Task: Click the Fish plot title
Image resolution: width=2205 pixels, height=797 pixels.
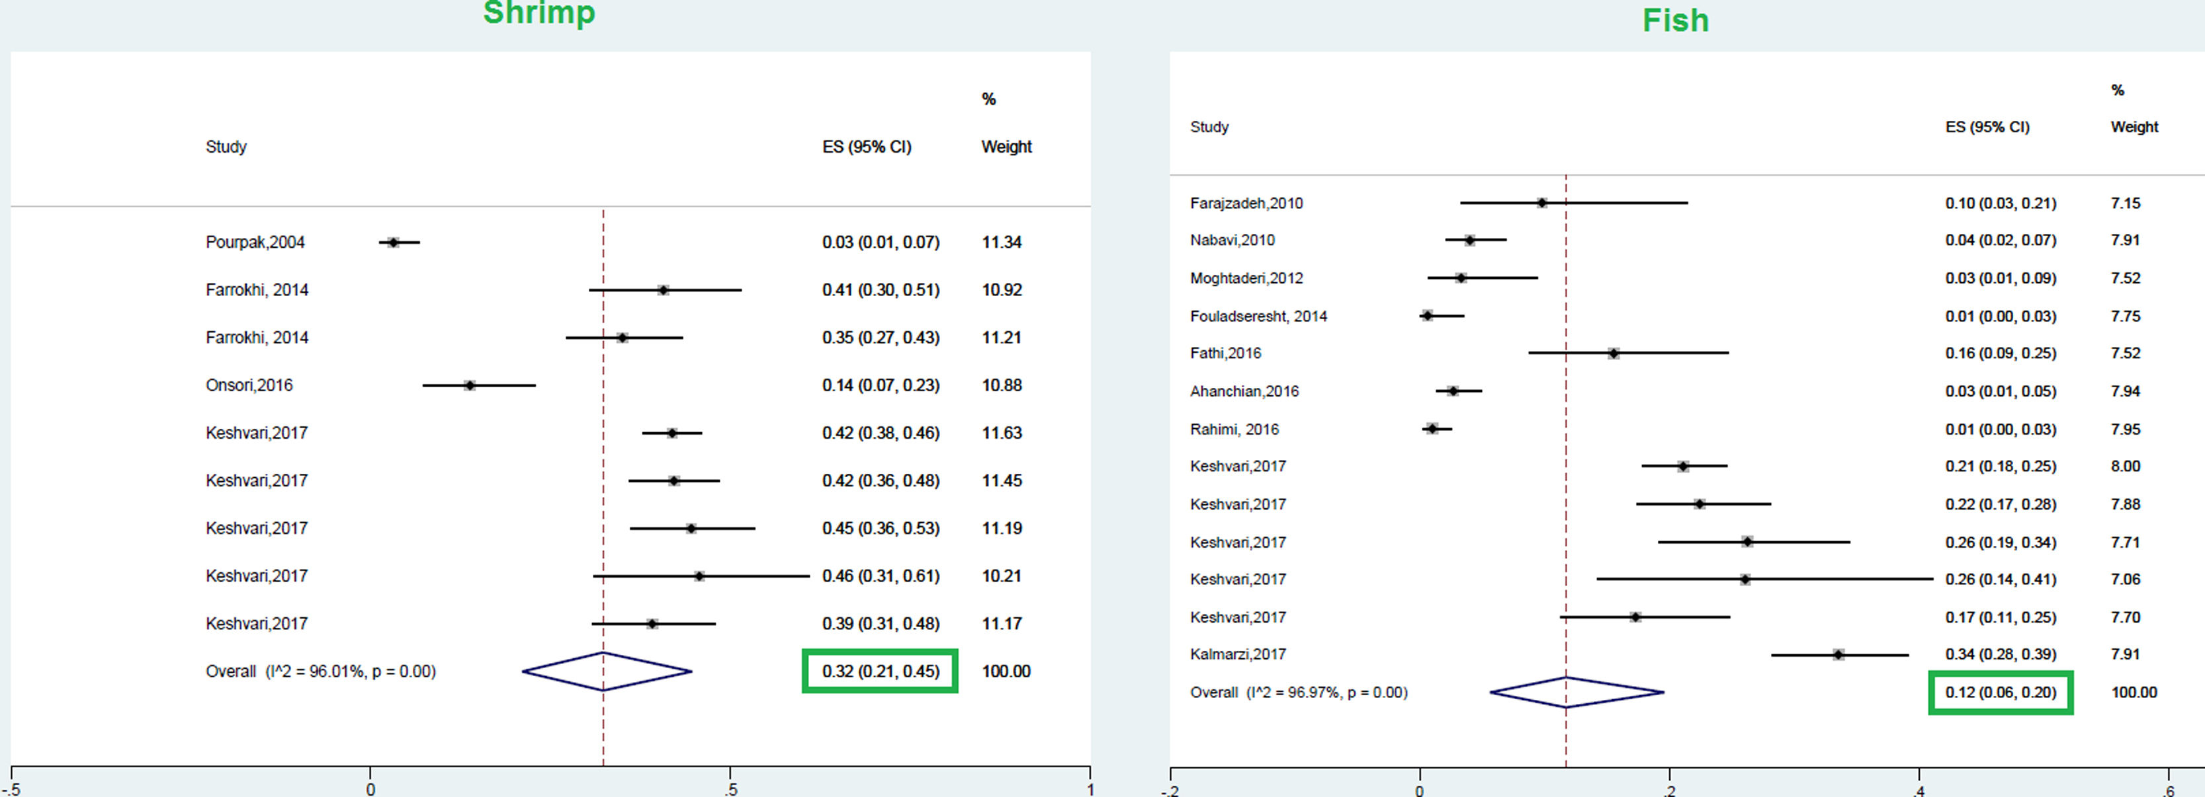Action: (x=1675, y=20)
